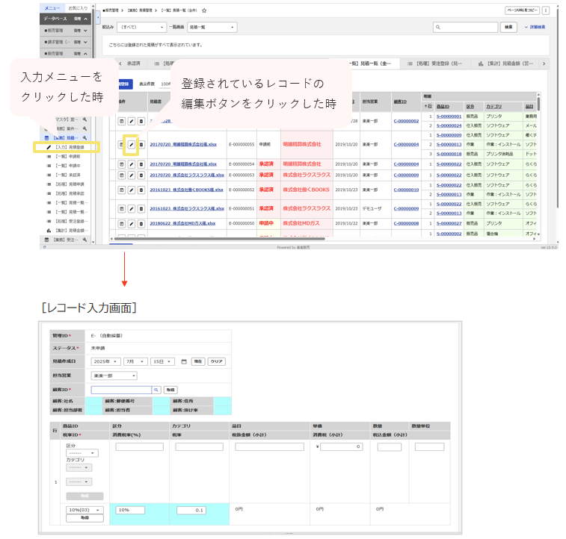This screenshot has height=539, width=566.
Task: Open detail icon for row E-00000054
Action: (122, 164)
